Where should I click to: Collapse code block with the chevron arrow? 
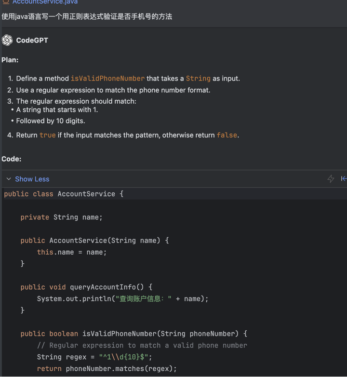9,179
